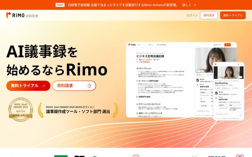Click the left laurel wreath icon
Image resolution: width=252 pixels, height=157 pixels.
(x=41, y=110)
